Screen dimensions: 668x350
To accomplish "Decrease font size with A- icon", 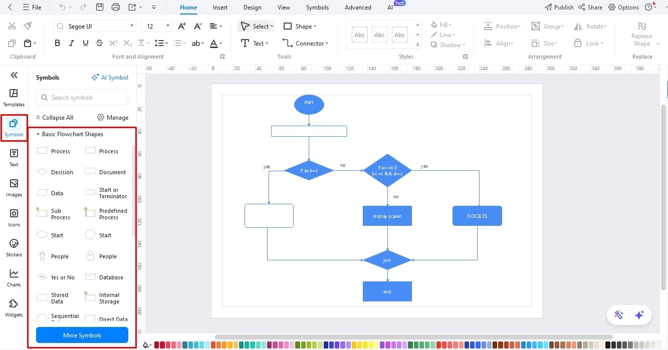I will tap(198, 26).
